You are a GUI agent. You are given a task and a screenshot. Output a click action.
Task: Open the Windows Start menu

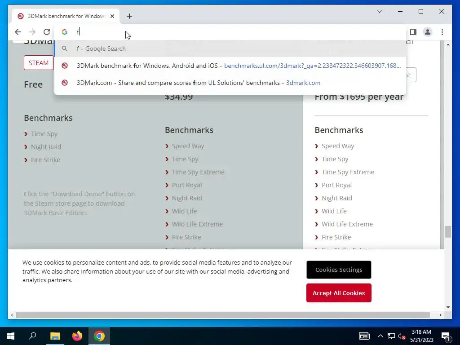(11, 336)
